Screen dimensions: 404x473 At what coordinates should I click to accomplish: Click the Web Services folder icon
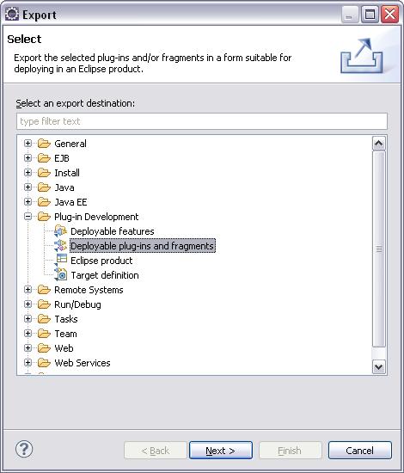tap(44, 363)
